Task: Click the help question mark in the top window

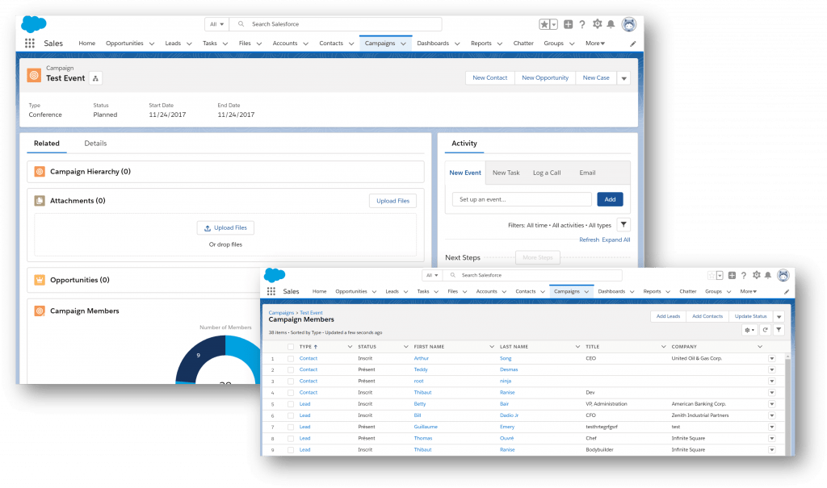Action: click(x=582, y=24)
